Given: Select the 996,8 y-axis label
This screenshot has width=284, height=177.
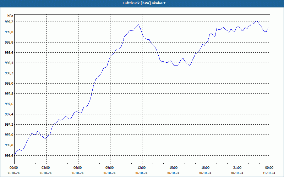Looking at the screenshot, I should [9, 145].
